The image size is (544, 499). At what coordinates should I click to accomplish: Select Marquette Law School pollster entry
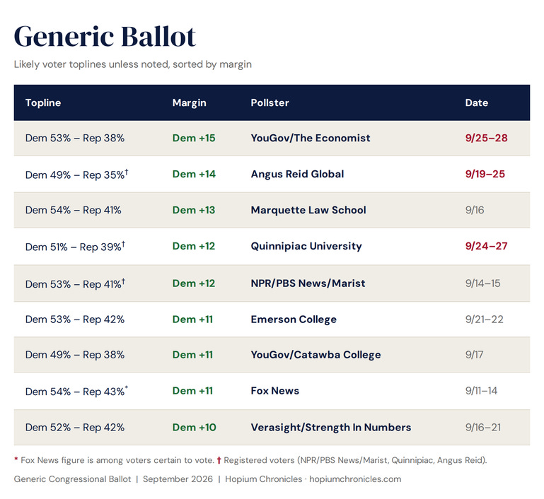[x=308, y=210]
